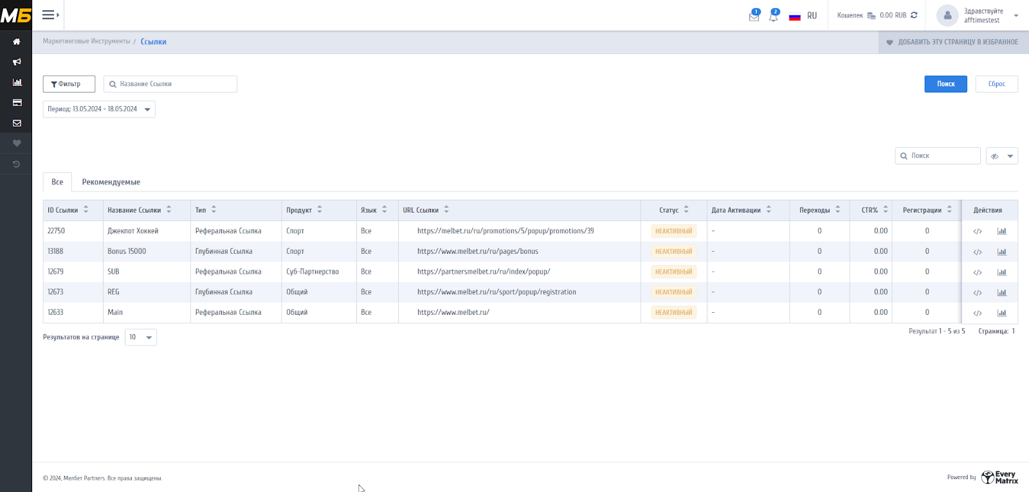Click the Ссылки breadcrumb
Viewport: 1029px width, 492px height.
[x=154, y=42]
